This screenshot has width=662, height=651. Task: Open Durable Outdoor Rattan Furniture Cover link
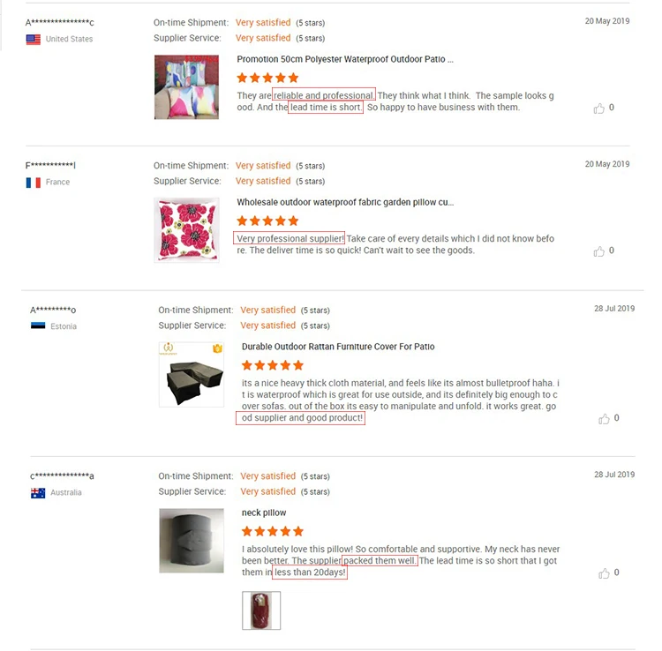[x=338, y=348]
